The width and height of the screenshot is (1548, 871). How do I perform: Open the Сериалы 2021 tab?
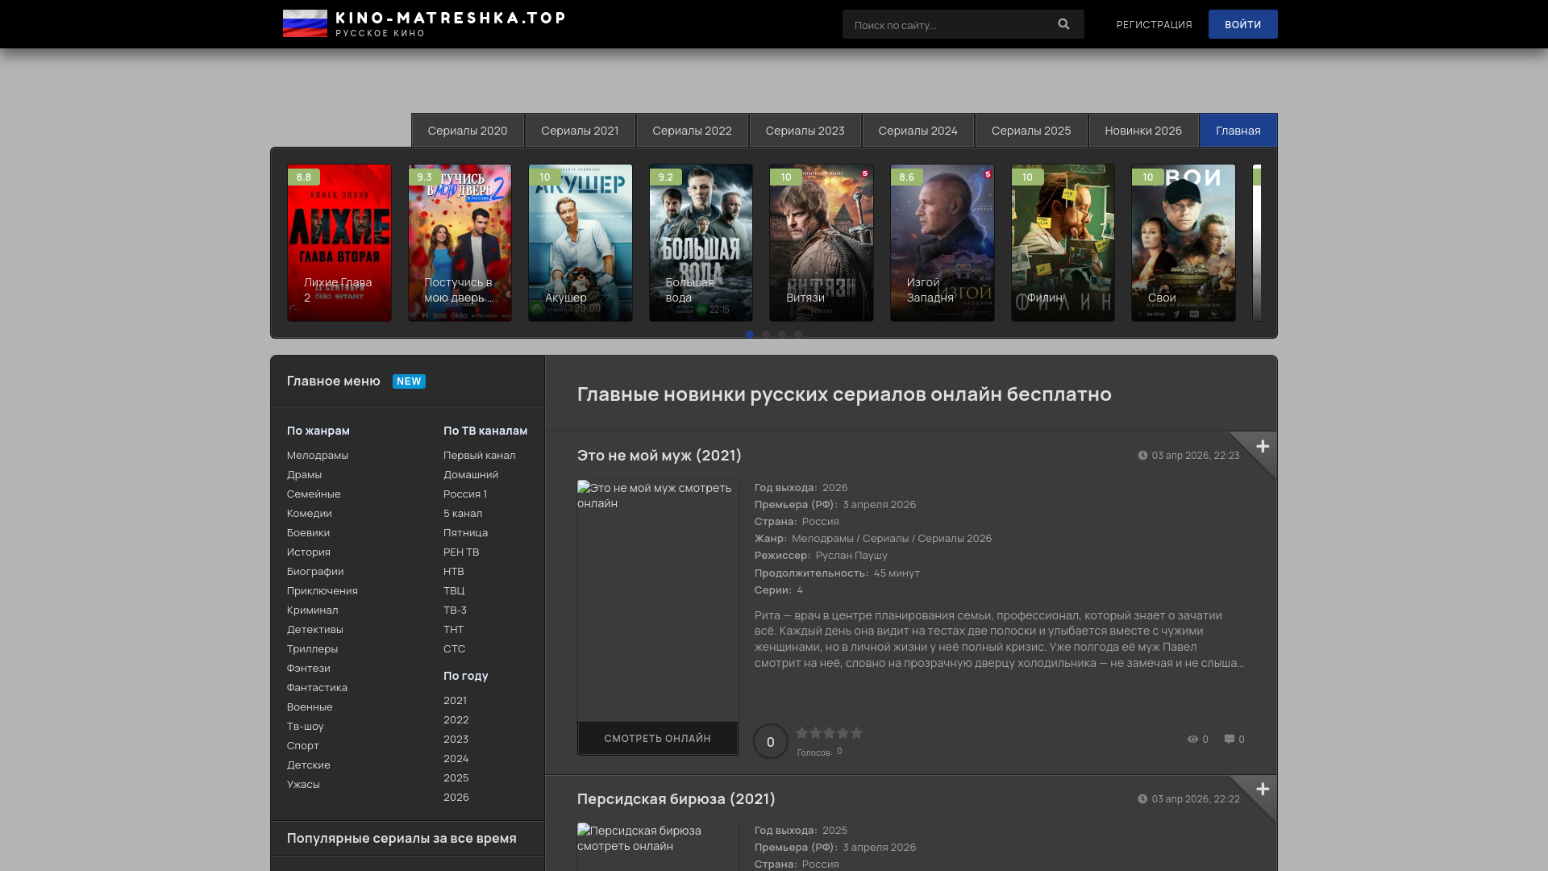[580, 130]
